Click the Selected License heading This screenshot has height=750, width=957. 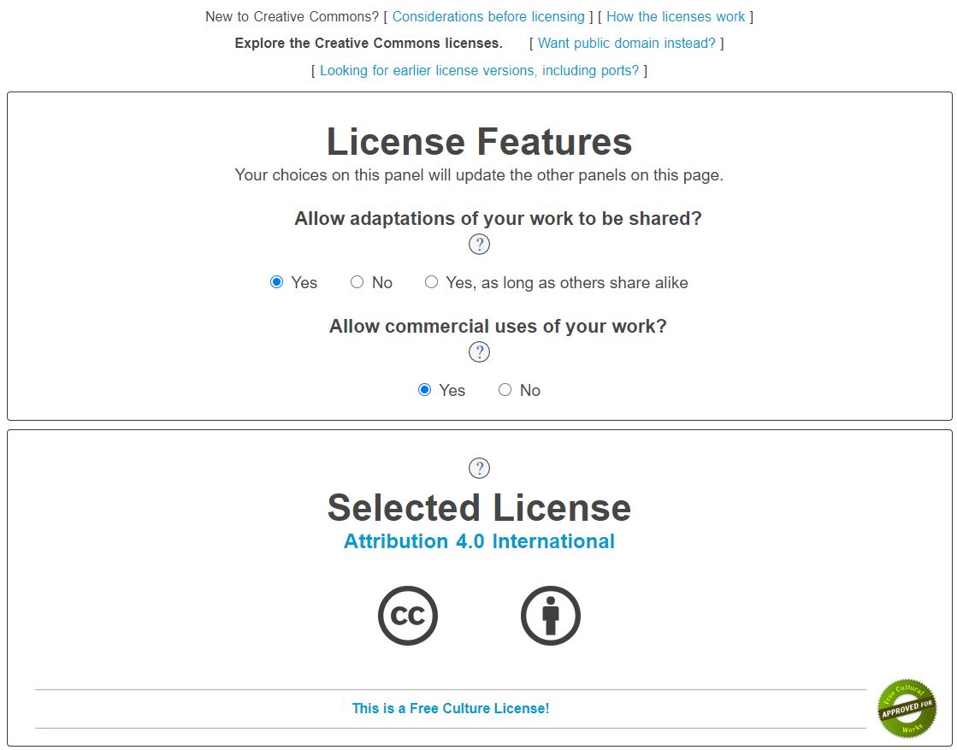tap(479, 508)
